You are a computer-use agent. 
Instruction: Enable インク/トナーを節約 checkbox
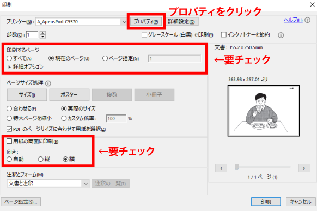[x=224, y=34]
